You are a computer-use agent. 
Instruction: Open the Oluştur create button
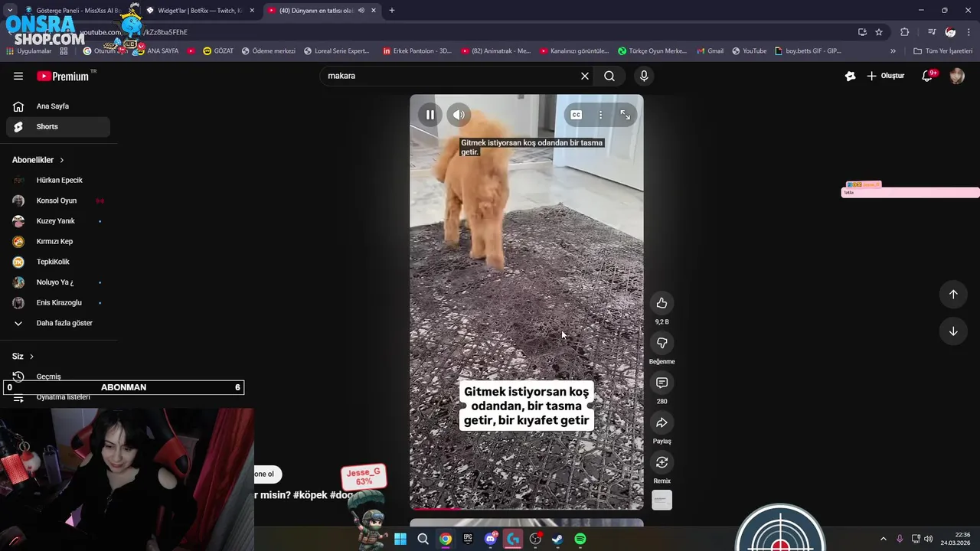pos(886,76)
